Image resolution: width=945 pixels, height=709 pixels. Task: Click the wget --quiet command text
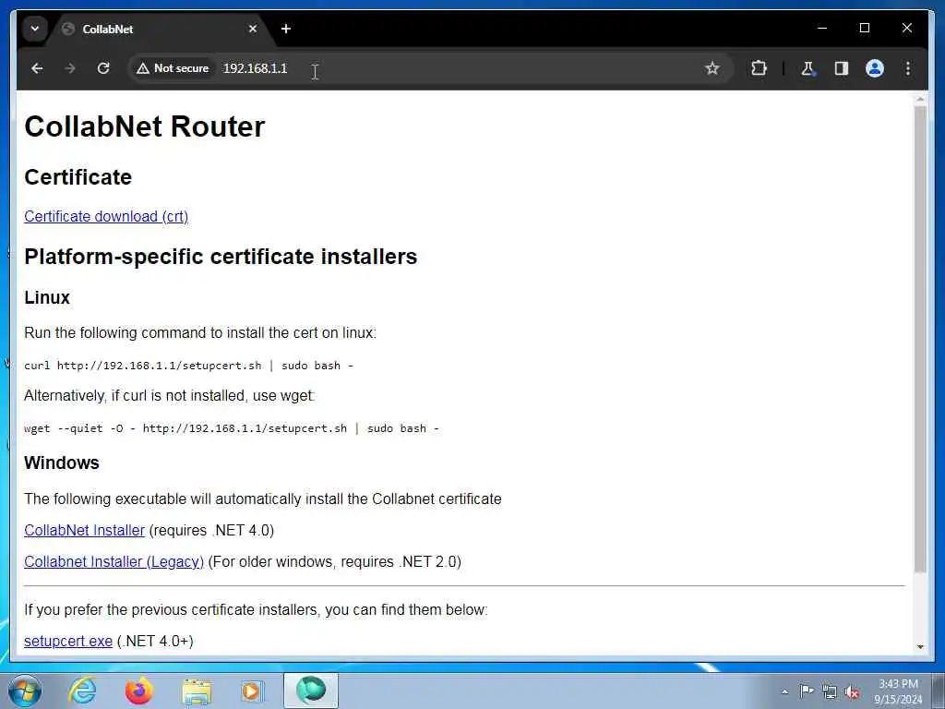tap(232, 428)
